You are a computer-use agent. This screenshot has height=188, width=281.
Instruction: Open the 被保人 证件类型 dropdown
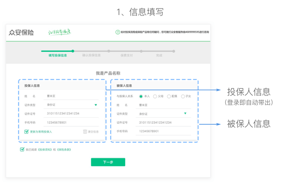[x=185, y=114]
